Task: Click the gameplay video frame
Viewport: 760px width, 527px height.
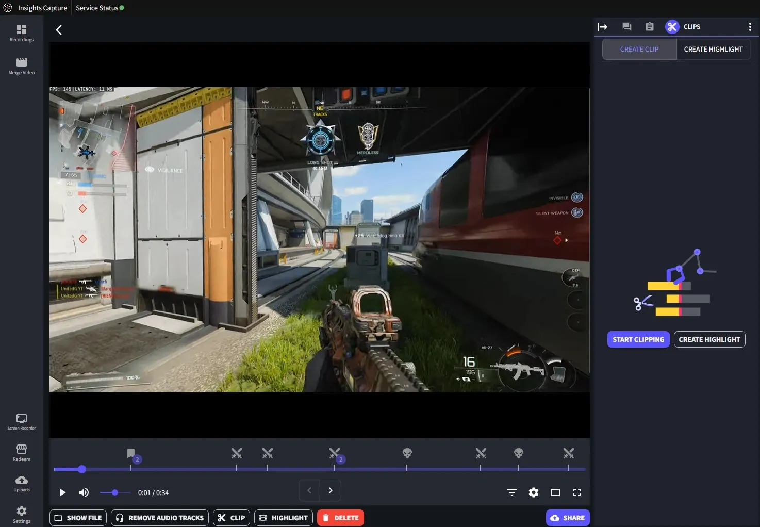Action: (x=319, y=240)
